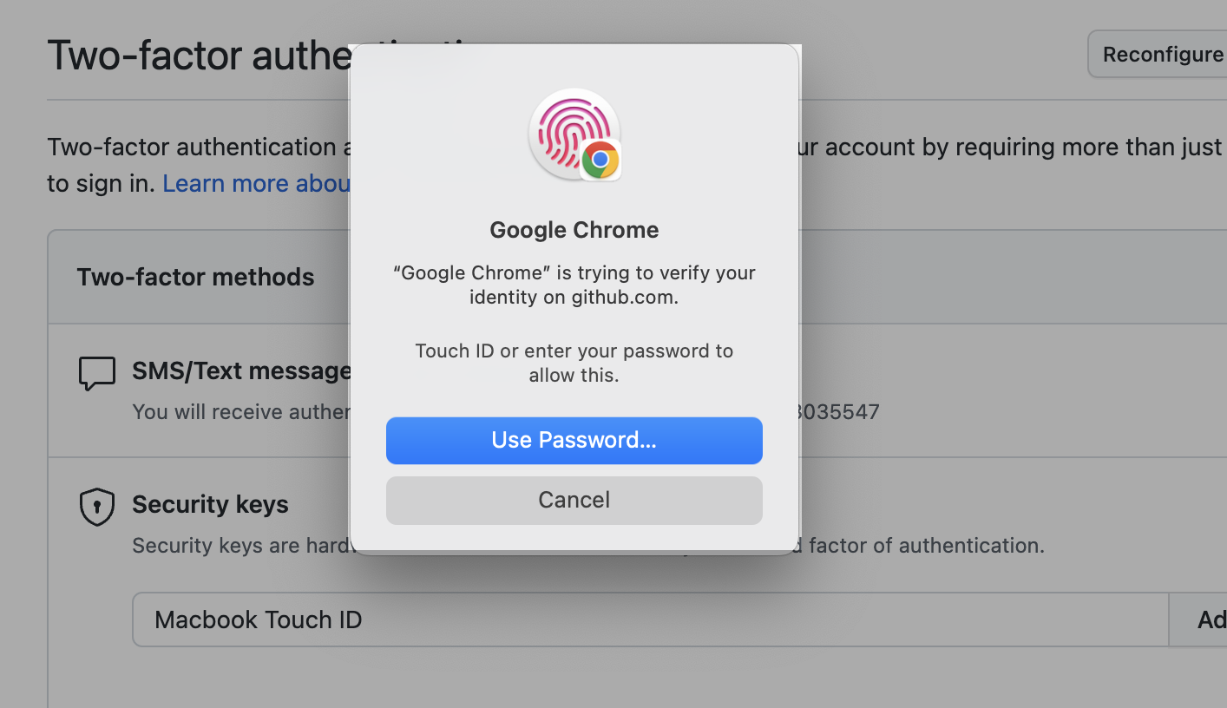Screen dimensions: 1227x708
Task: Click the Use Password button
Action: point(574,440)
